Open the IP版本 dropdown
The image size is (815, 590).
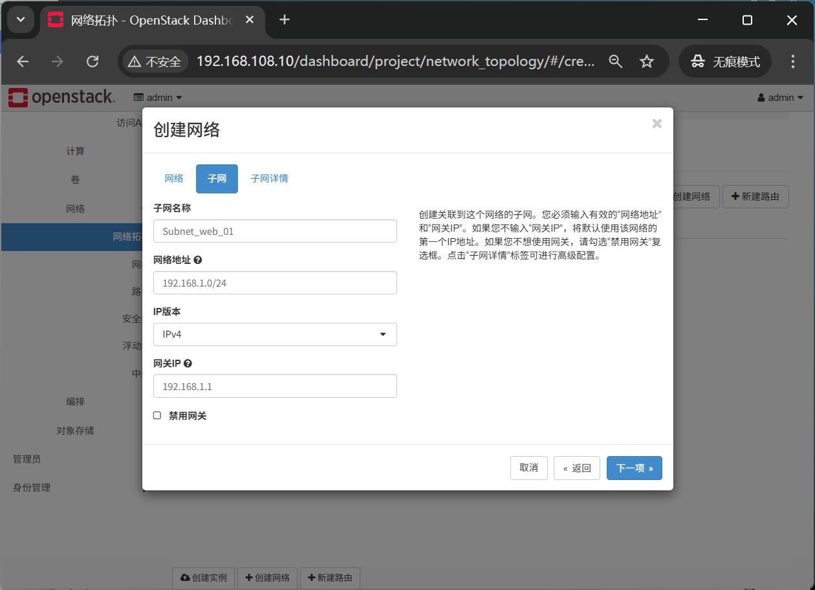pyautogui.click(x=275, y=334)
